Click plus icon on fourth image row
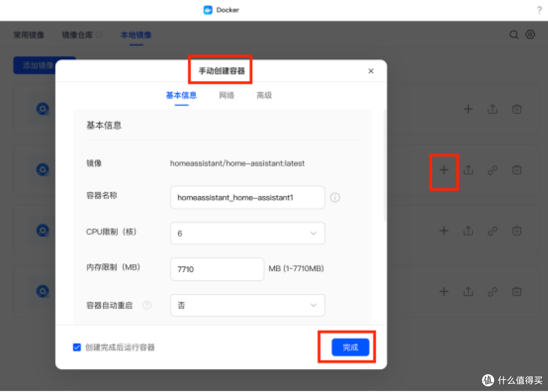This screenshot has height=392, width=548. pos(444,291)
